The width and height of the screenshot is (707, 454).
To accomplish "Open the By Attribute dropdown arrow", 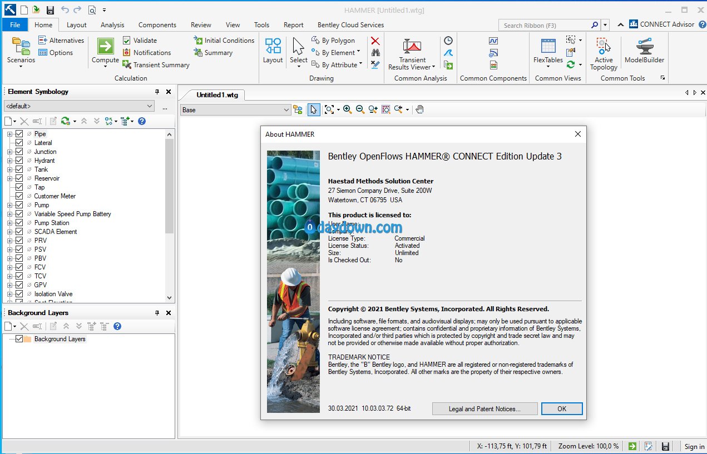I will 361,64.
